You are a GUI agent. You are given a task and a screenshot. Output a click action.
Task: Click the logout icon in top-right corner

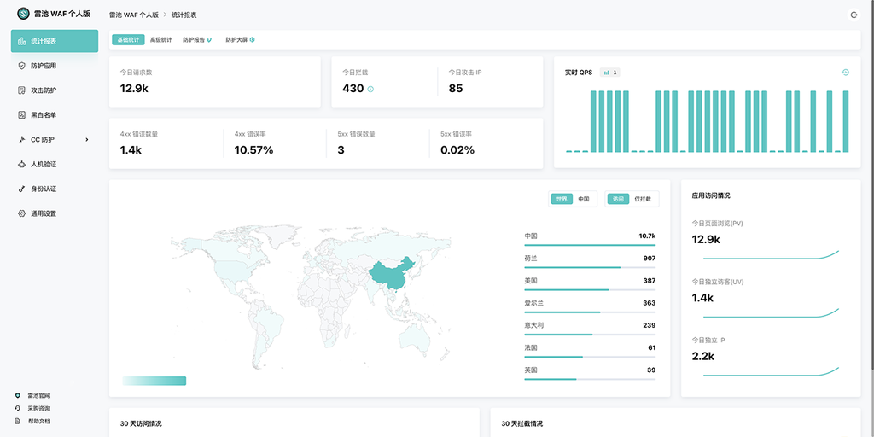point(854,15)
